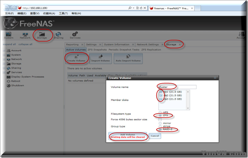The height and width of the screenshot is (158, 248).
Task: Click the Account tree item icon
Action: (x=9, y=51)
